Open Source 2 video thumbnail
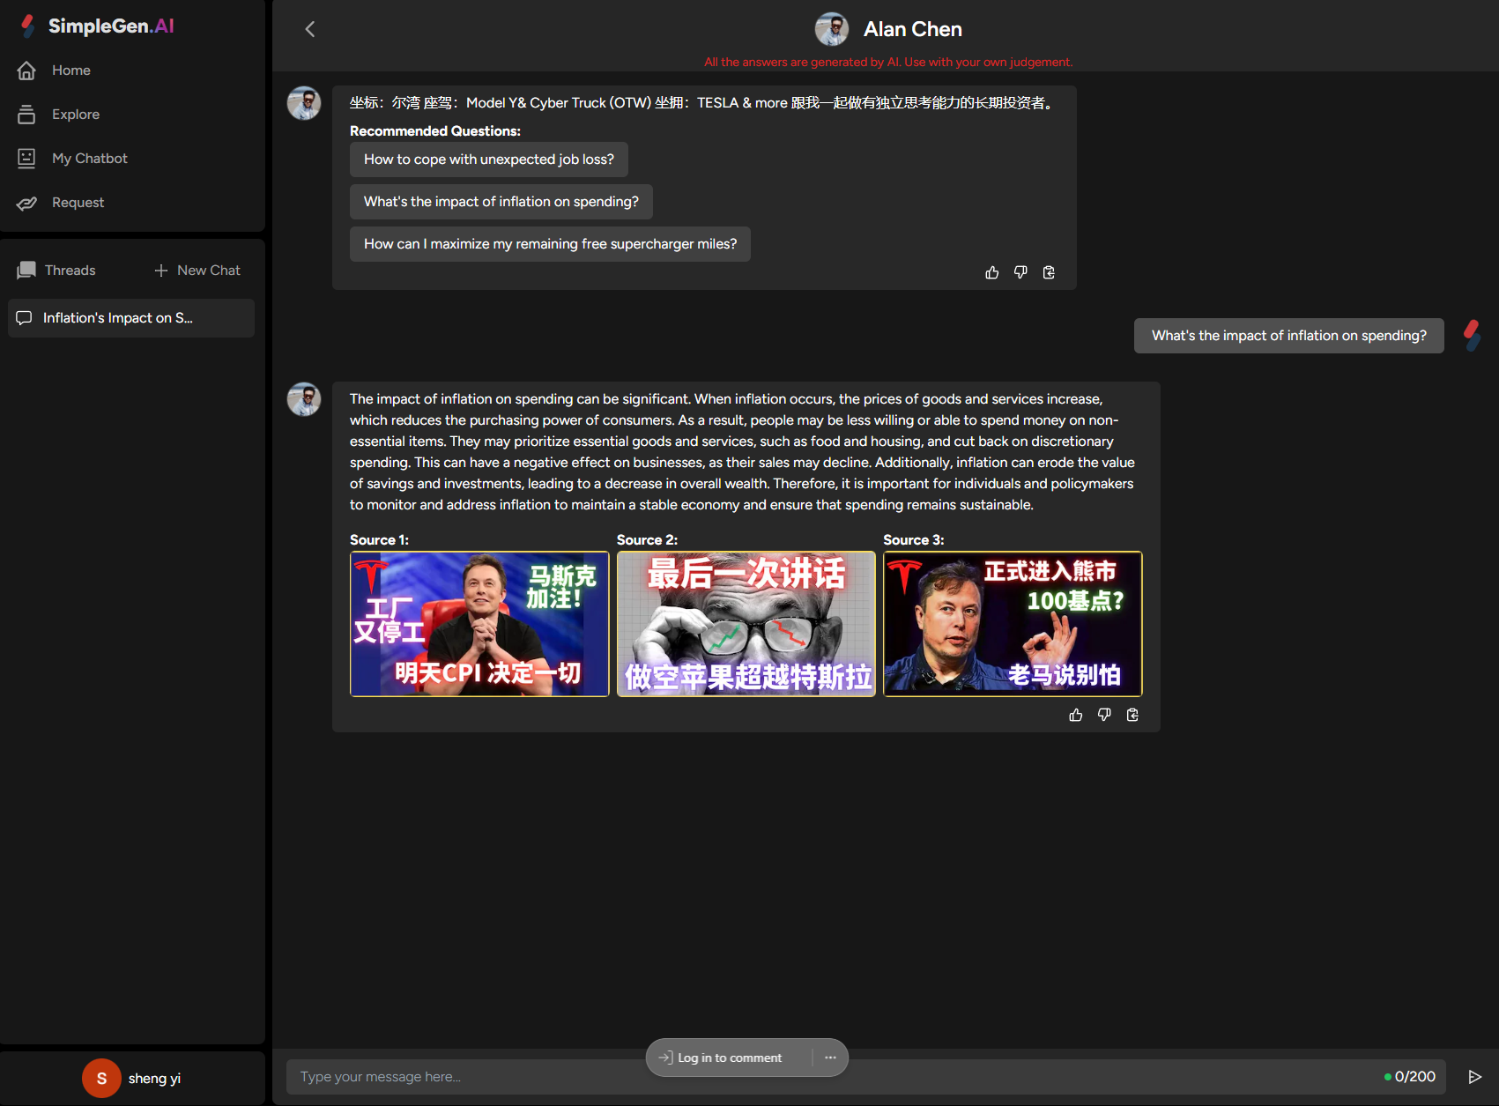The height and width of the screenshot is (1106, 1499). click(746, 624)
